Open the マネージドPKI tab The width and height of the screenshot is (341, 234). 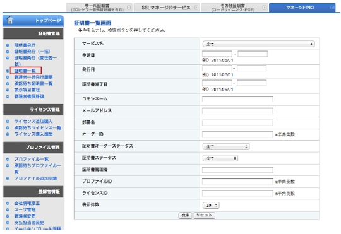[x=302, y=8]
